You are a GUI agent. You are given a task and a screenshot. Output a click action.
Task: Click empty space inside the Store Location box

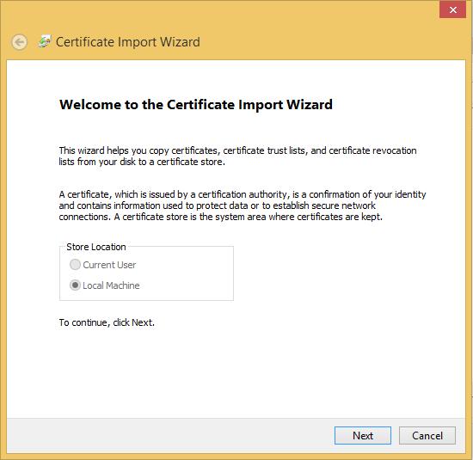tap(187, 274)
